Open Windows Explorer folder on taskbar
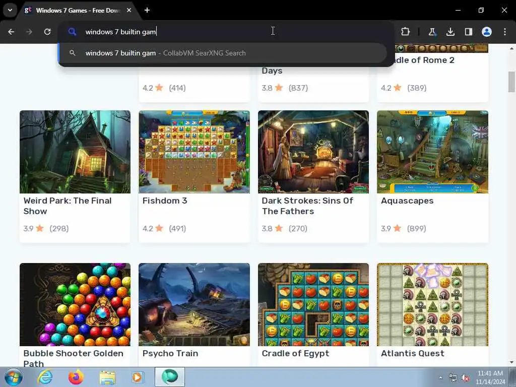Image resolution: width=516 pixels, height=387 pixels. 107,377
